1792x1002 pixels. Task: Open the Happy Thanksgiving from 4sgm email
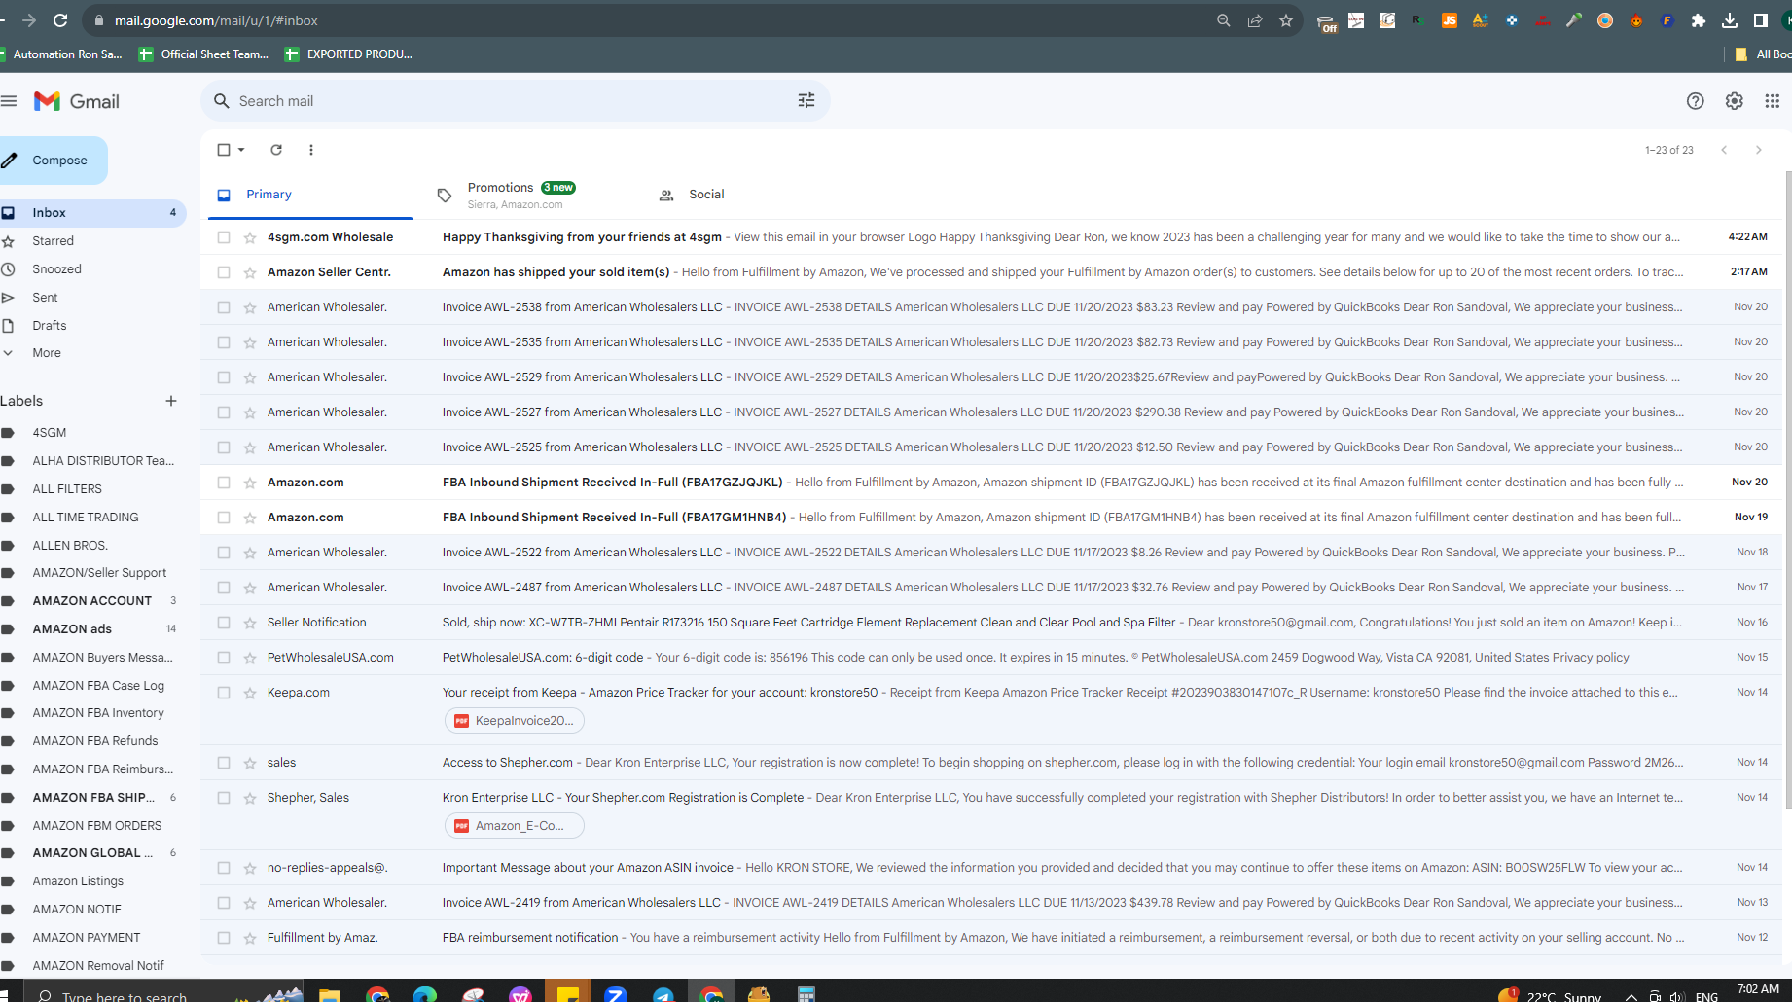pos(992,237)
